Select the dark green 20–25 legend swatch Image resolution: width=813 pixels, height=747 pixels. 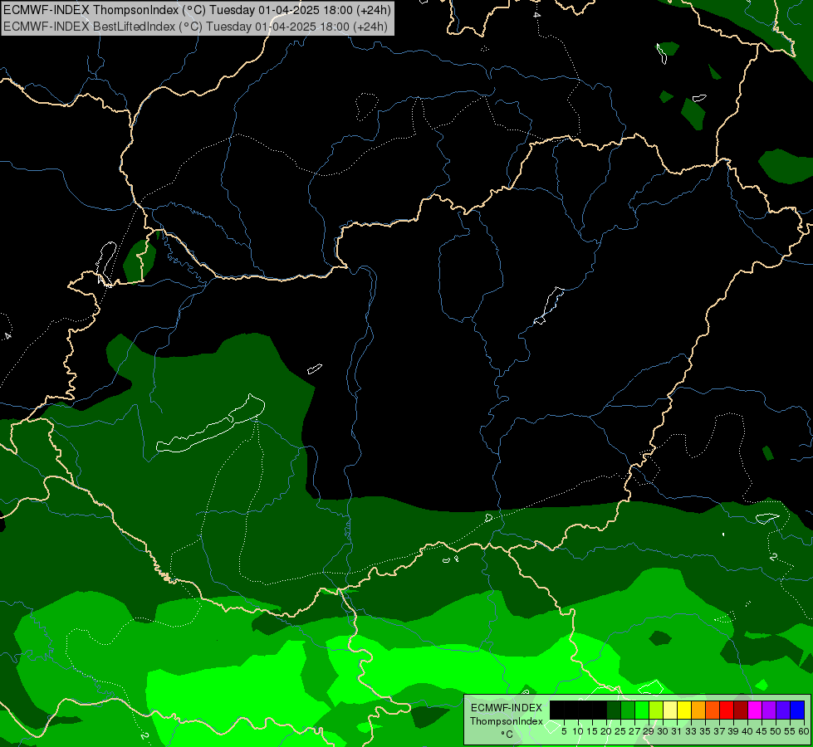click(614, 710)
